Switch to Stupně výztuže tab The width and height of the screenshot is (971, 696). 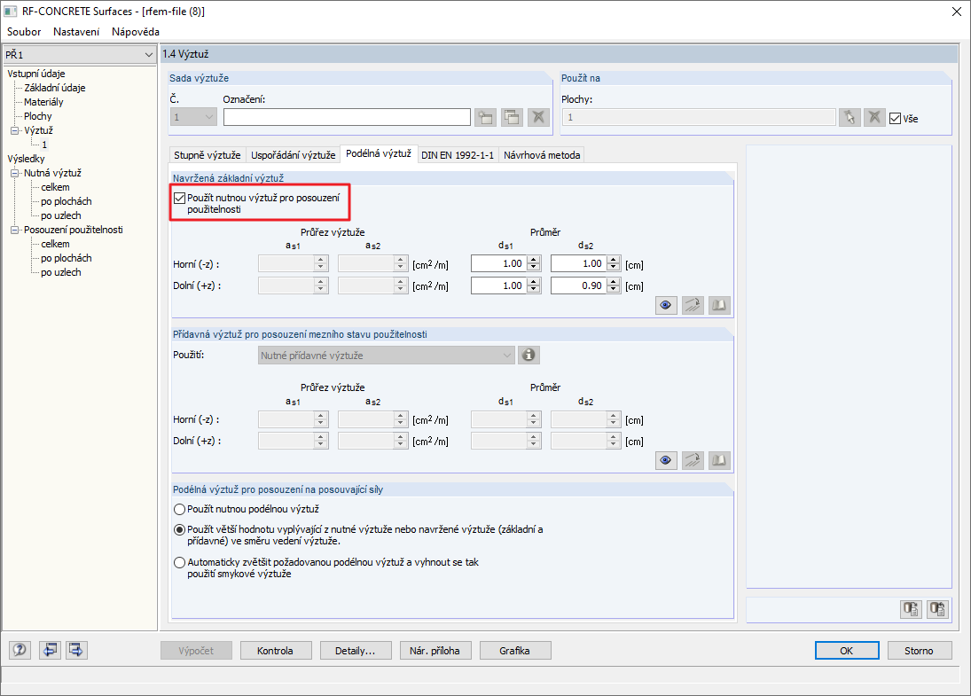pos(207,155)
